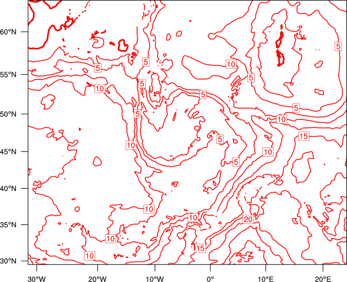Click the boxed contour label 20

coord(248,220)
